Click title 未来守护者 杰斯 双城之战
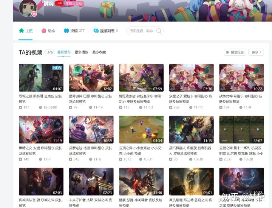The image size is (272, 208). 91,203
